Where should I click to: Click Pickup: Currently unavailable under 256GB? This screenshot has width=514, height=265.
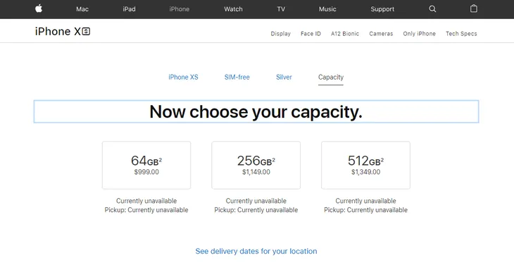(x=256, y=210)
